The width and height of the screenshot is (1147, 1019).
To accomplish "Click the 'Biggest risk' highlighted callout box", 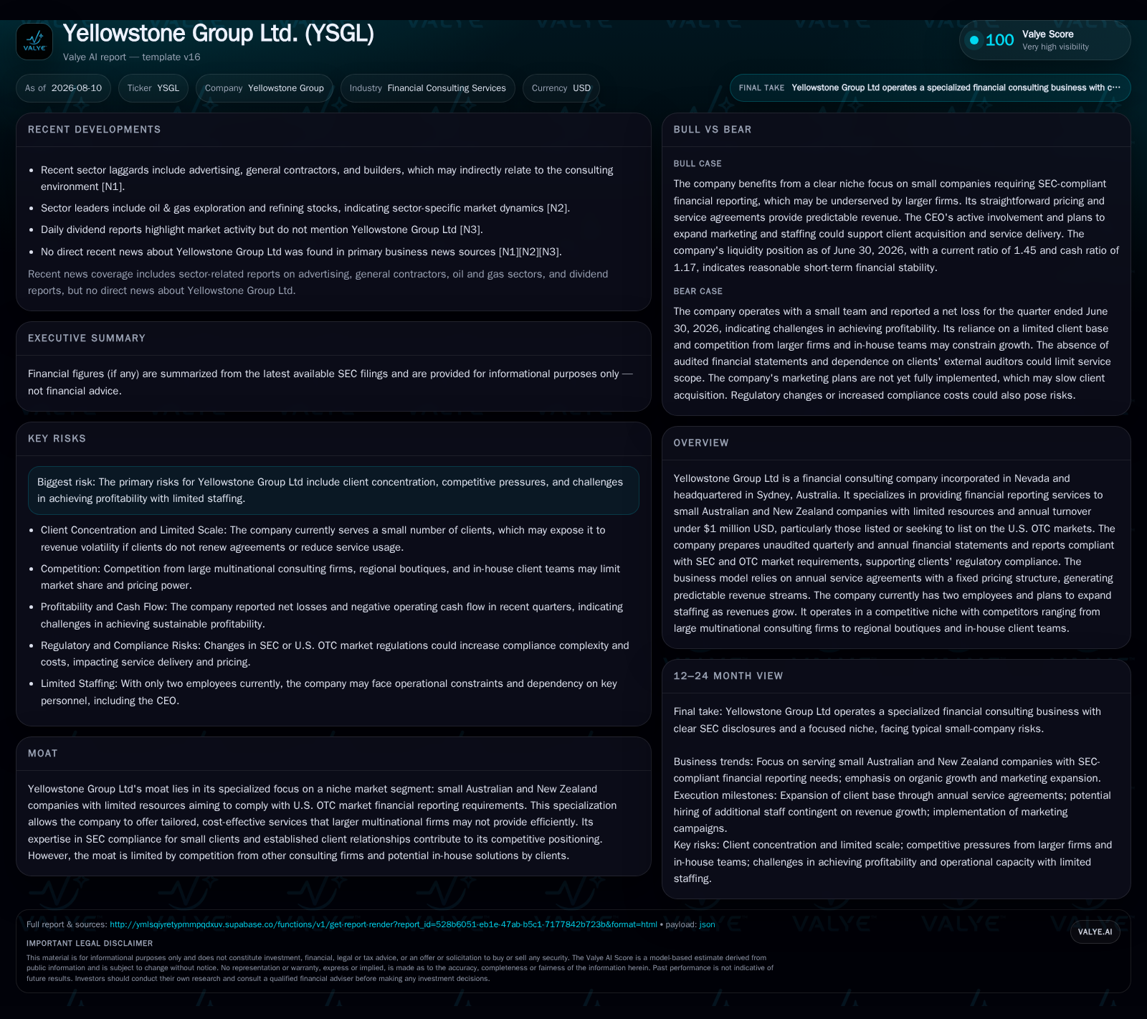I will [333, 490].
